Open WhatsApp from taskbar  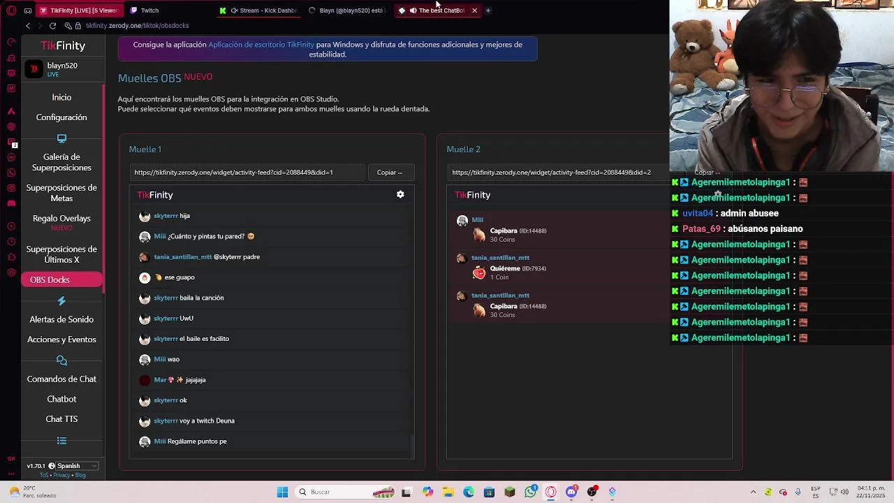(x=531, y=492)
